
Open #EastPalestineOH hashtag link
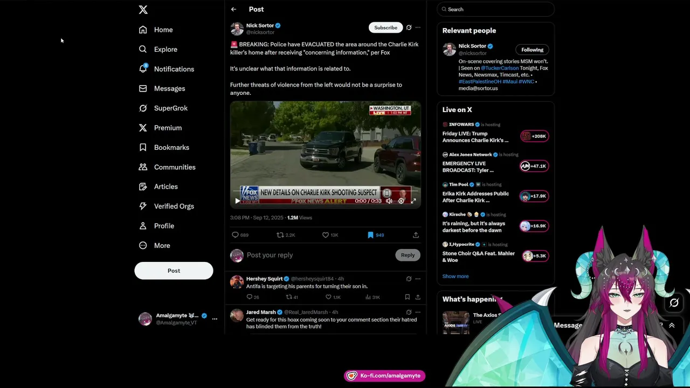click(x=480, y=81)
